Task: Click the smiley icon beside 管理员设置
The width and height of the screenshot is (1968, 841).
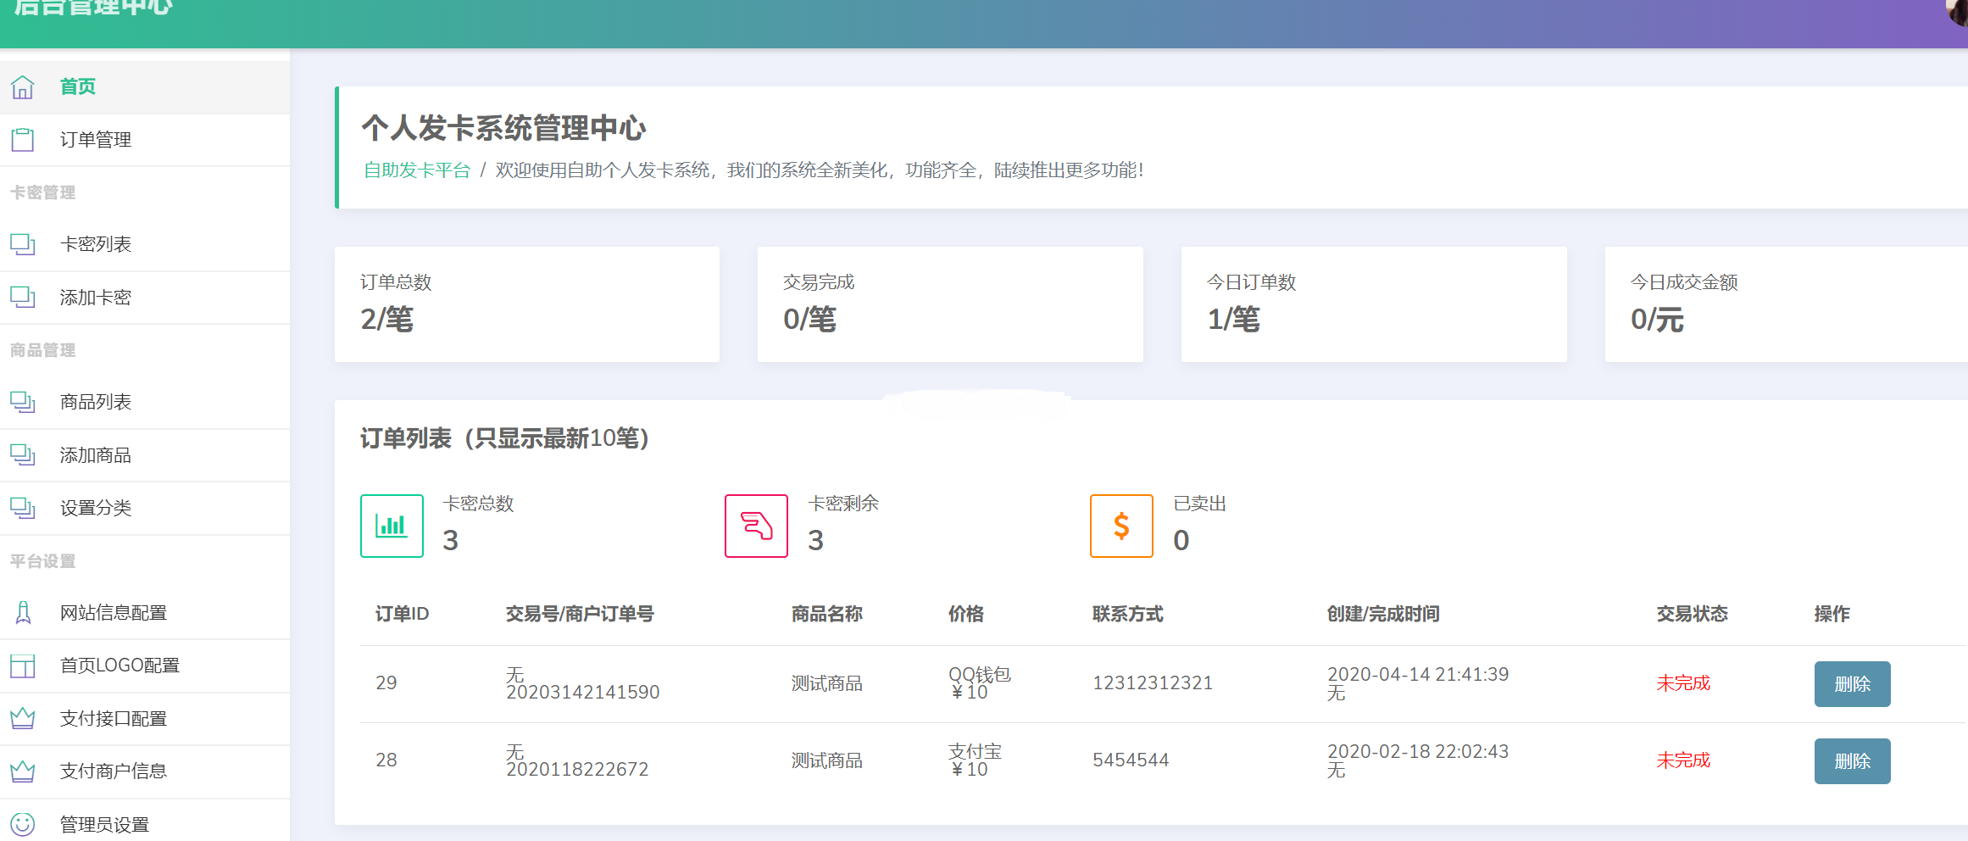Action: coord(23,824)
